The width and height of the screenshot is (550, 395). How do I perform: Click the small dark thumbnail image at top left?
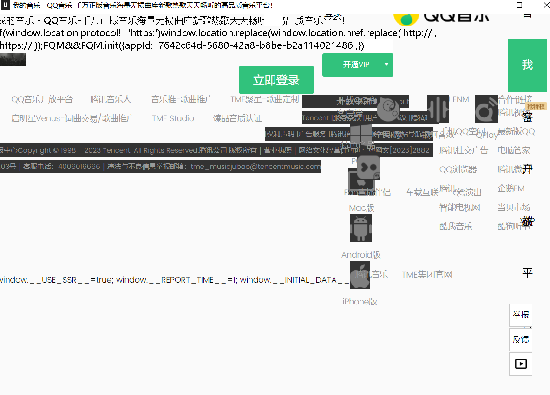point(13,59)
